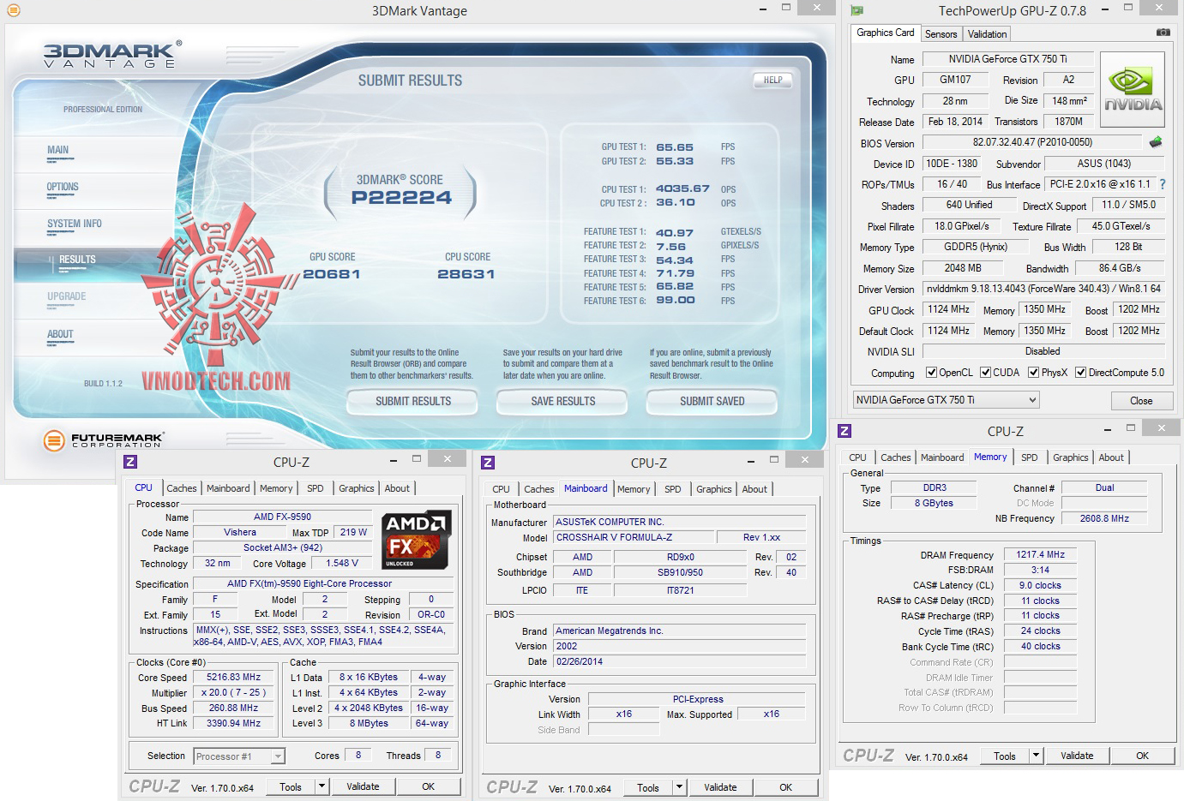Screen dimensions: 1184x801
Task: Click the Core Speed value 5216.83 MHz
Action: (233, 677)
